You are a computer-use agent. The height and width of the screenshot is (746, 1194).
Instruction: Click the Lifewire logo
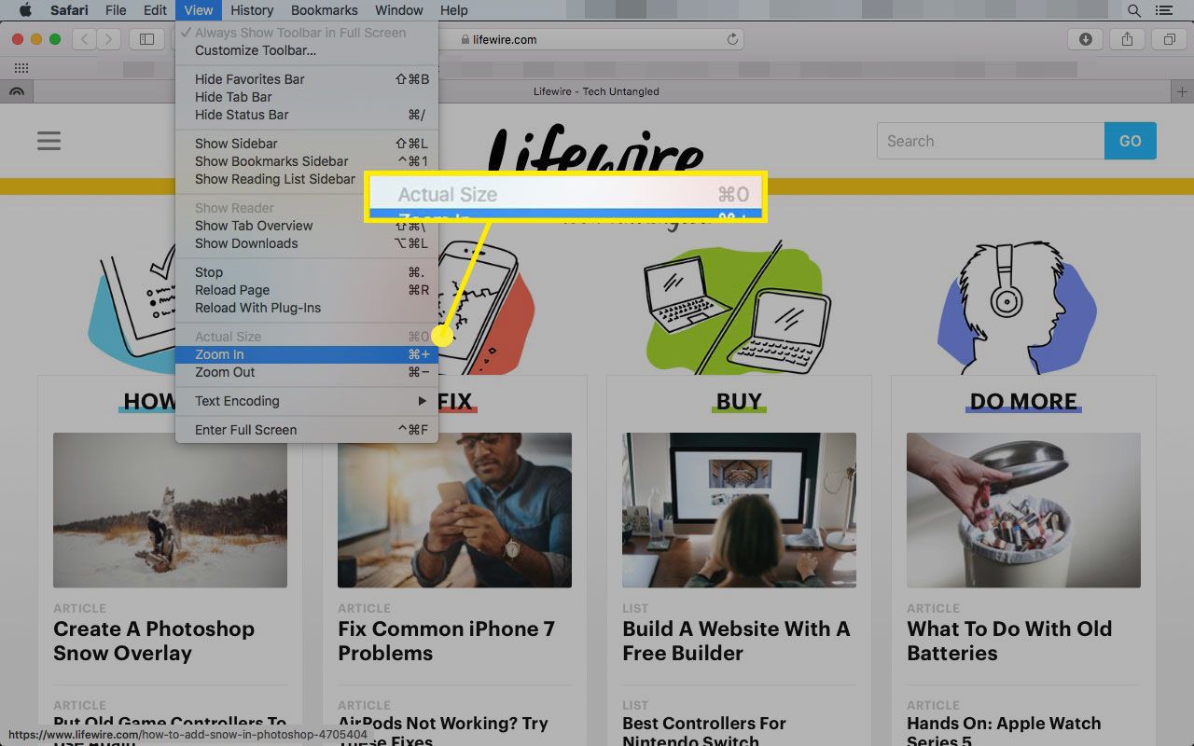click(x=595, y=151)
